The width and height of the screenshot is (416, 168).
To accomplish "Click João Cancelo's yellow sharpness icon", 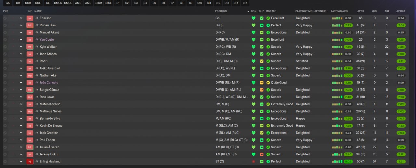I will pos(262,83).
